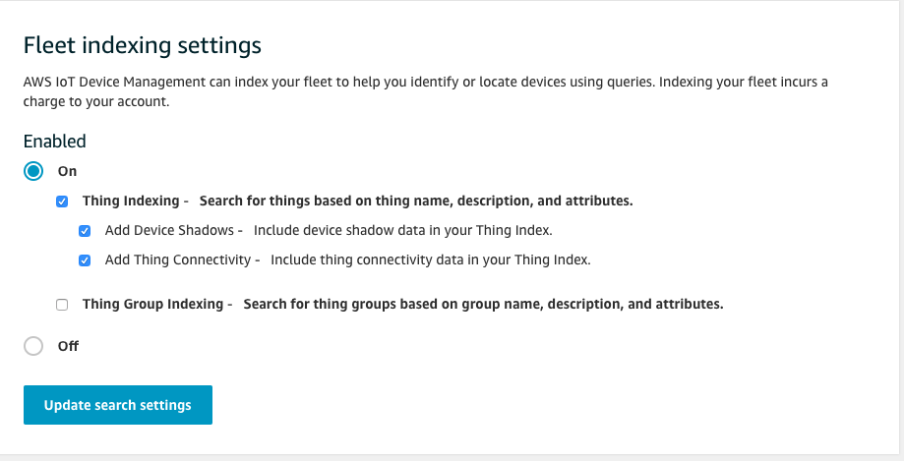The width and height of the screenshot is (904, 461).
Task: Click the "Enabled" section label
Action: coord(55,141)
